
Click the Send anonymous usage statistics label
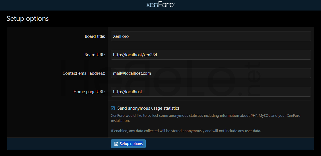click(x=149, y=108)
